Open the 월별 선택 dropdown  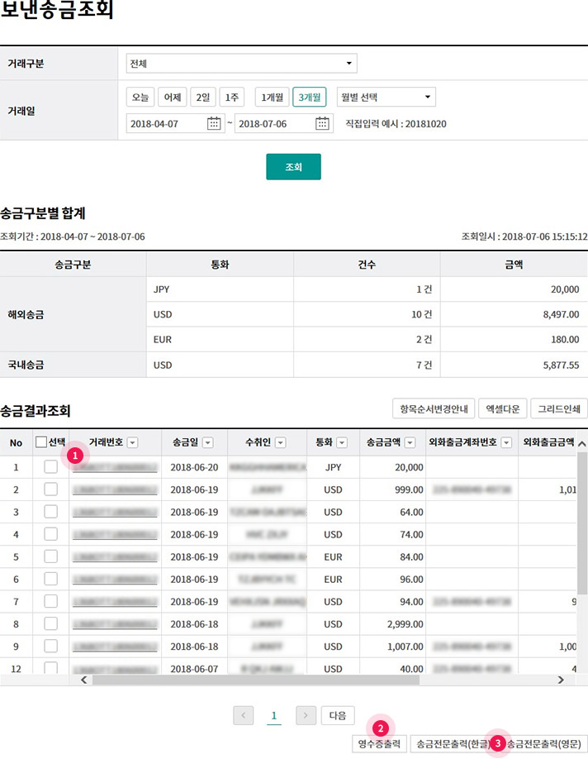pos(386,97)
